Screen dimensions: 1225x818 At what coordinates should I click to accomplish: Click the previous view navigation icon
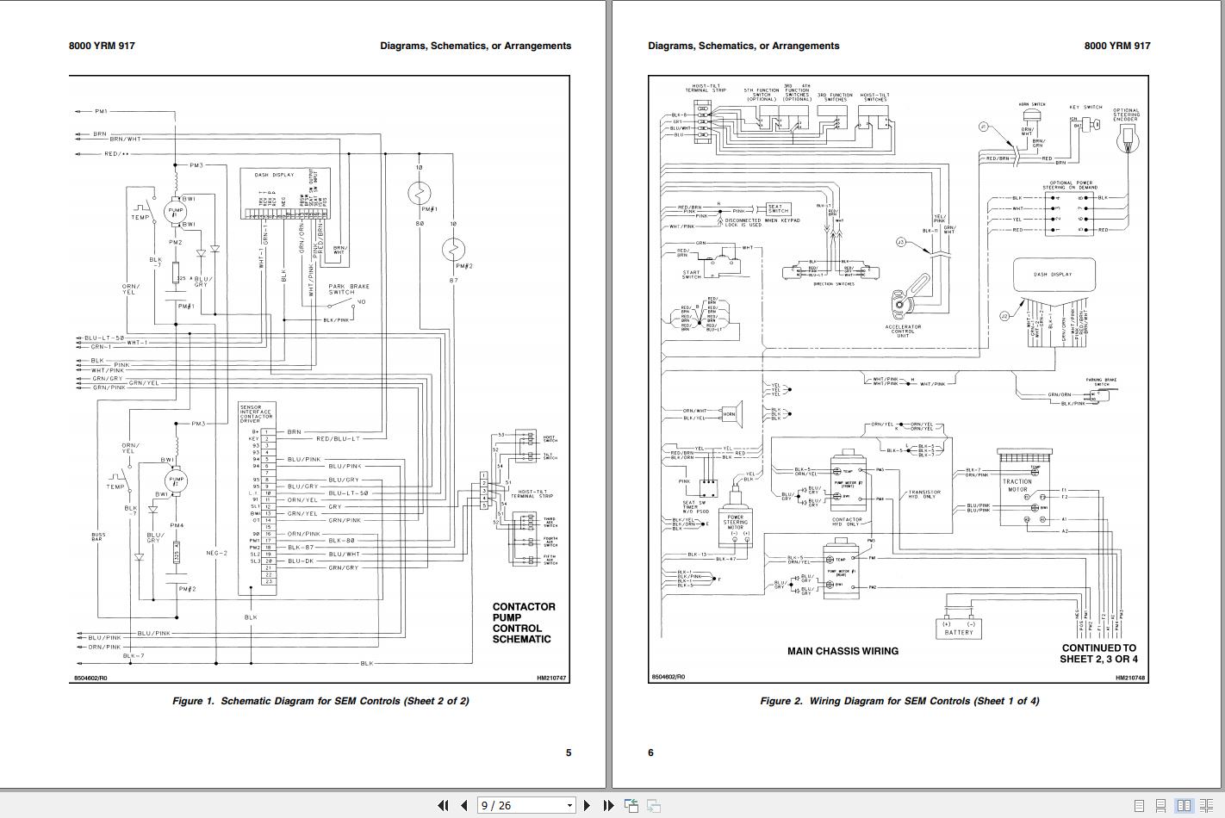(x=631, y=805)
